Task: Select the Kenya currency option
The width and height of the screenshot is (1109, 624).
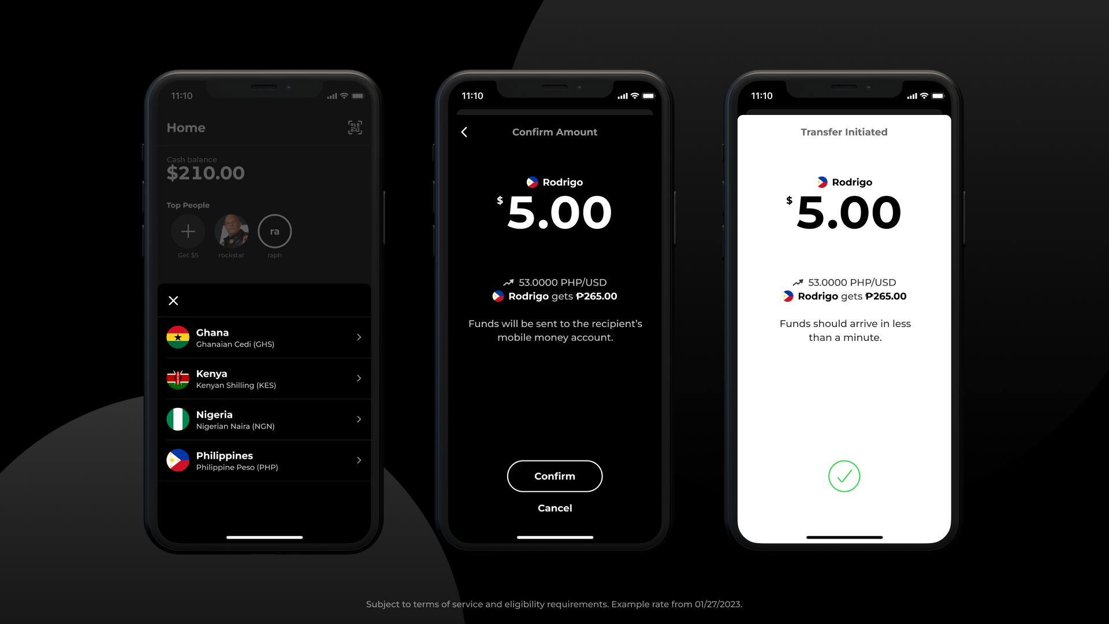Action: (x=265, y=378)
